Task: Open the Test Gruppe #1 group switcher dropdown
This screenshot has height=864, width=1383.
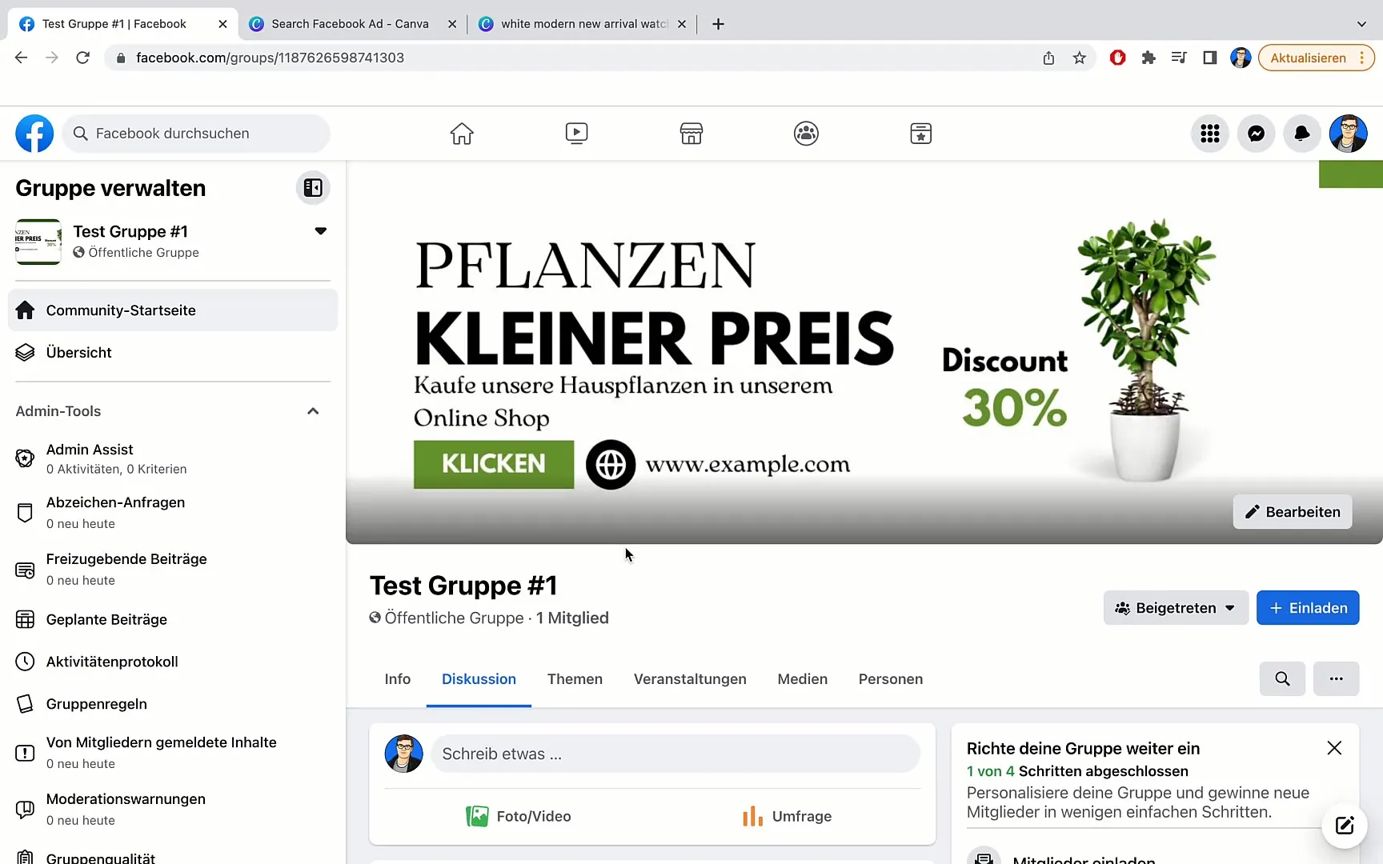Action: (x=320, y=231)
